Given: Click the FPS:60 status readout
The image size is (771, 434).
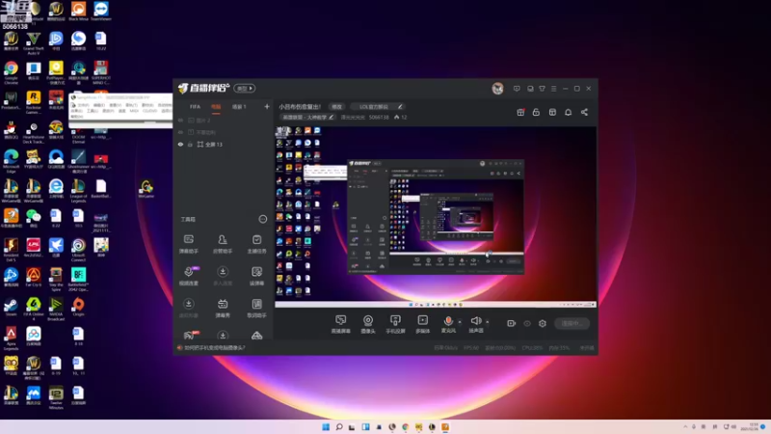Looking at the screenshot, I should pyautogui.click(x=471, y=348).
